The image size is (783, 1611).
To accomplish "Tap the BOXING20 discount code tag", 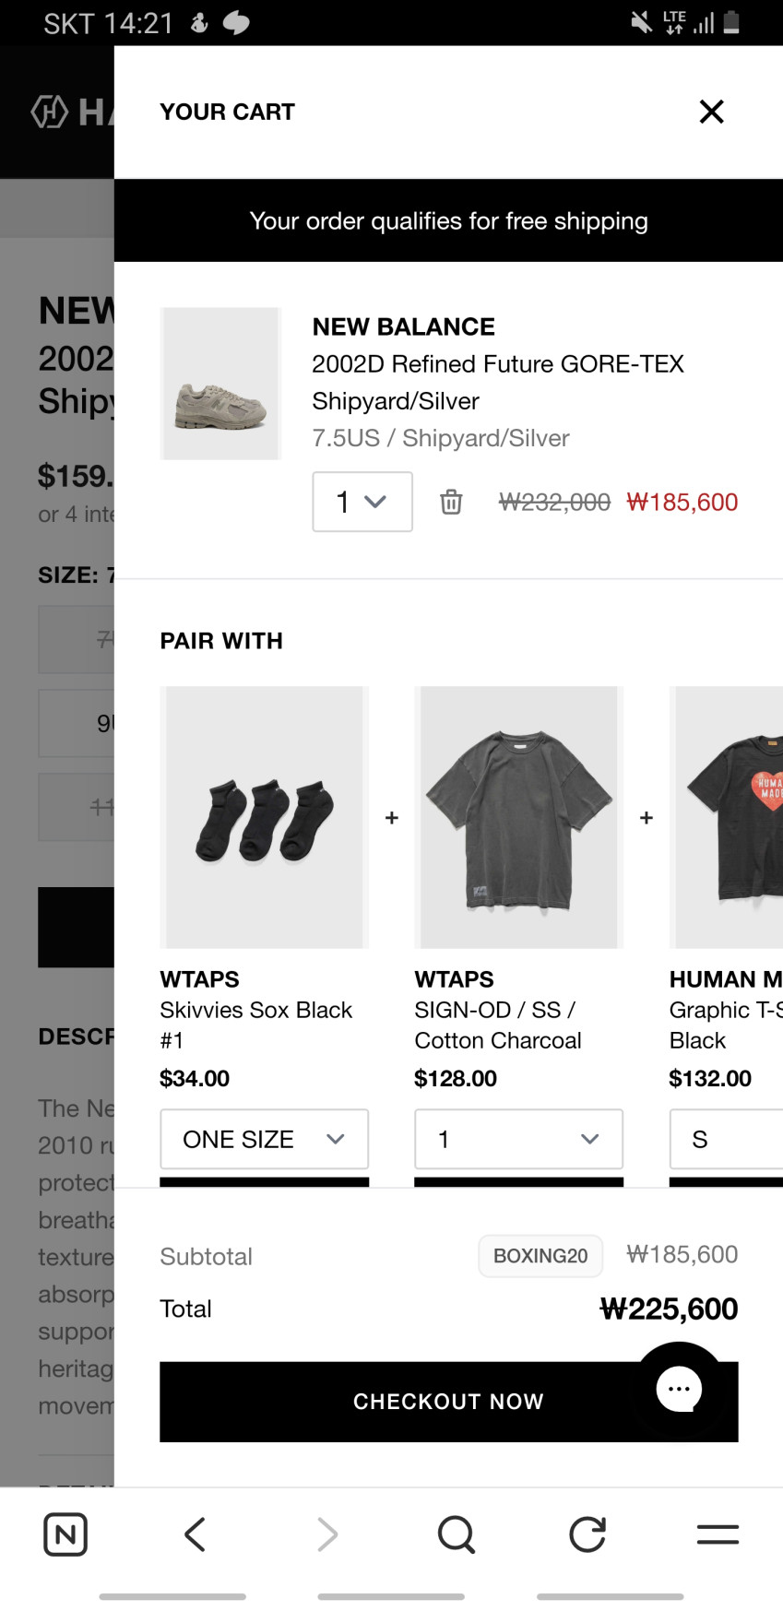I will point(540,1256).
